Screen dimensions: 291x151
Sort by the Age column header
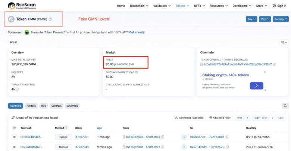[99, 128]
